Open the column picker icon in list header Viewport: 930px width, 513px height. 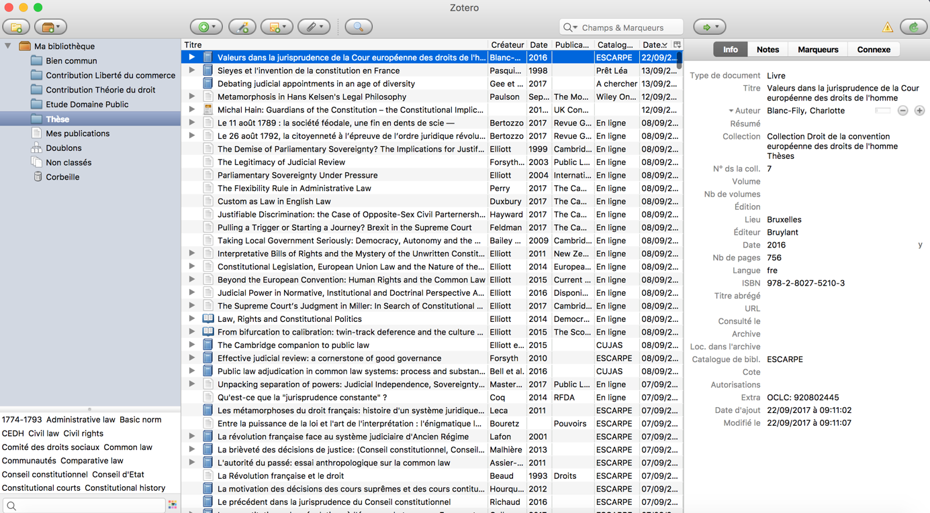point(677,45)
